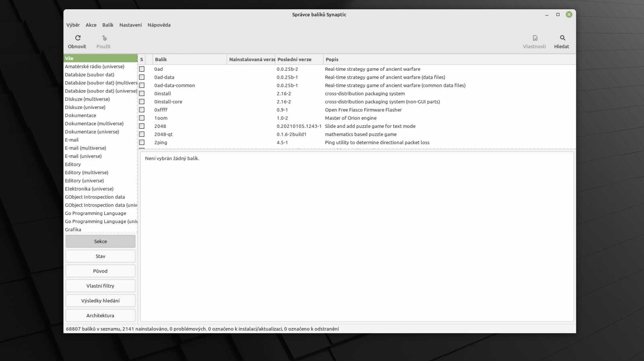Toggle status checkbox for 0ad-data

tap(142, 77)
